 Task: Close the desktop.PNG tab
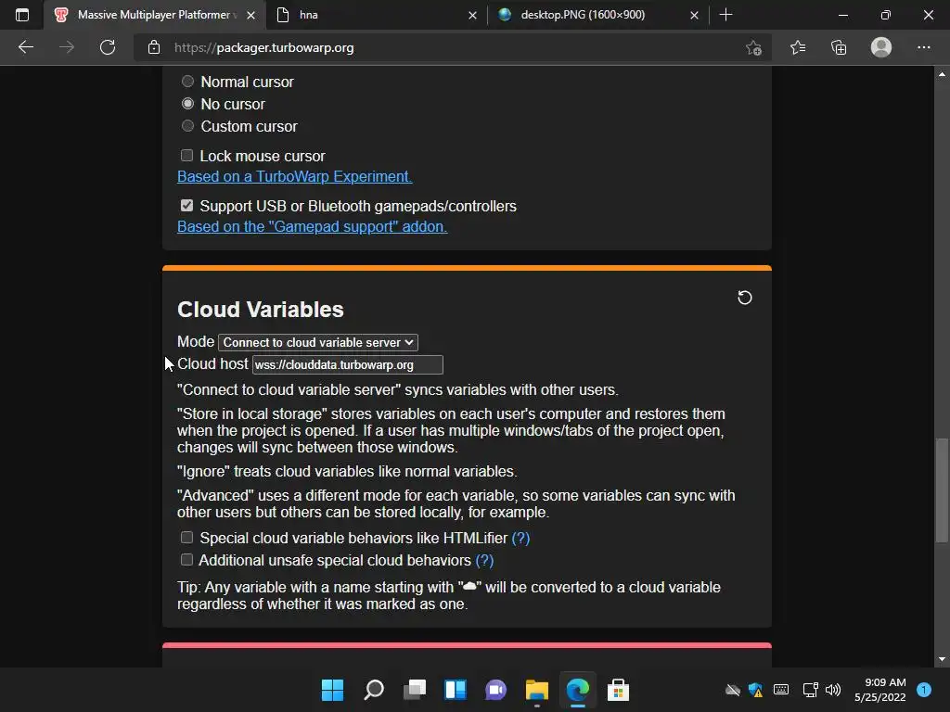pyautogui.click(x=694, y=15)
